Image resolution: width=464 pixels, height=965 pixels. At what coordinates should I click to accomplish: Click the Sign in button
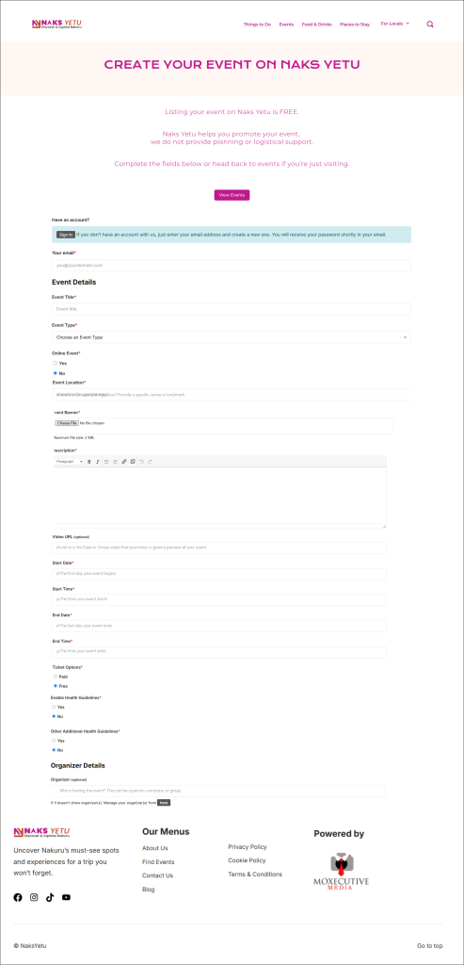click(x=66, y=235)
